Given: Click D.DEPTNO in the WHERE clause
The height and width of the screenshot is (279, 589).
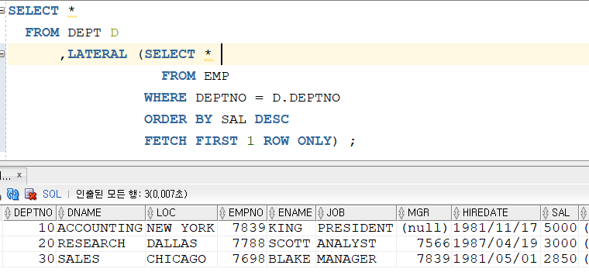Looking at the screenshot, I should (x=306, y=98).
